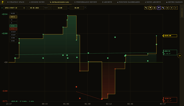
Task: Toggle the red -$ EA series filter
Action: (x=13, y=29)
